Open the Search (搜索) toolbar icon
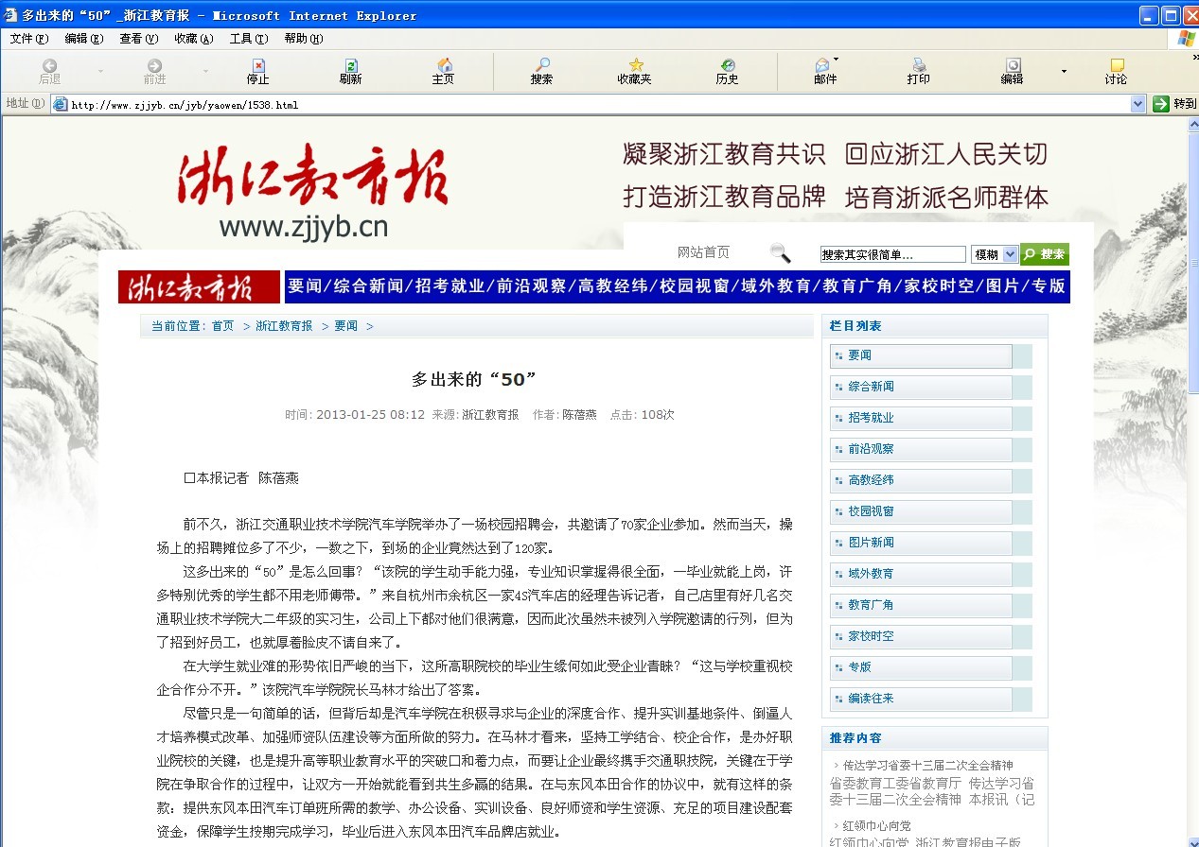1199x847 pixels. coord(542,65)
